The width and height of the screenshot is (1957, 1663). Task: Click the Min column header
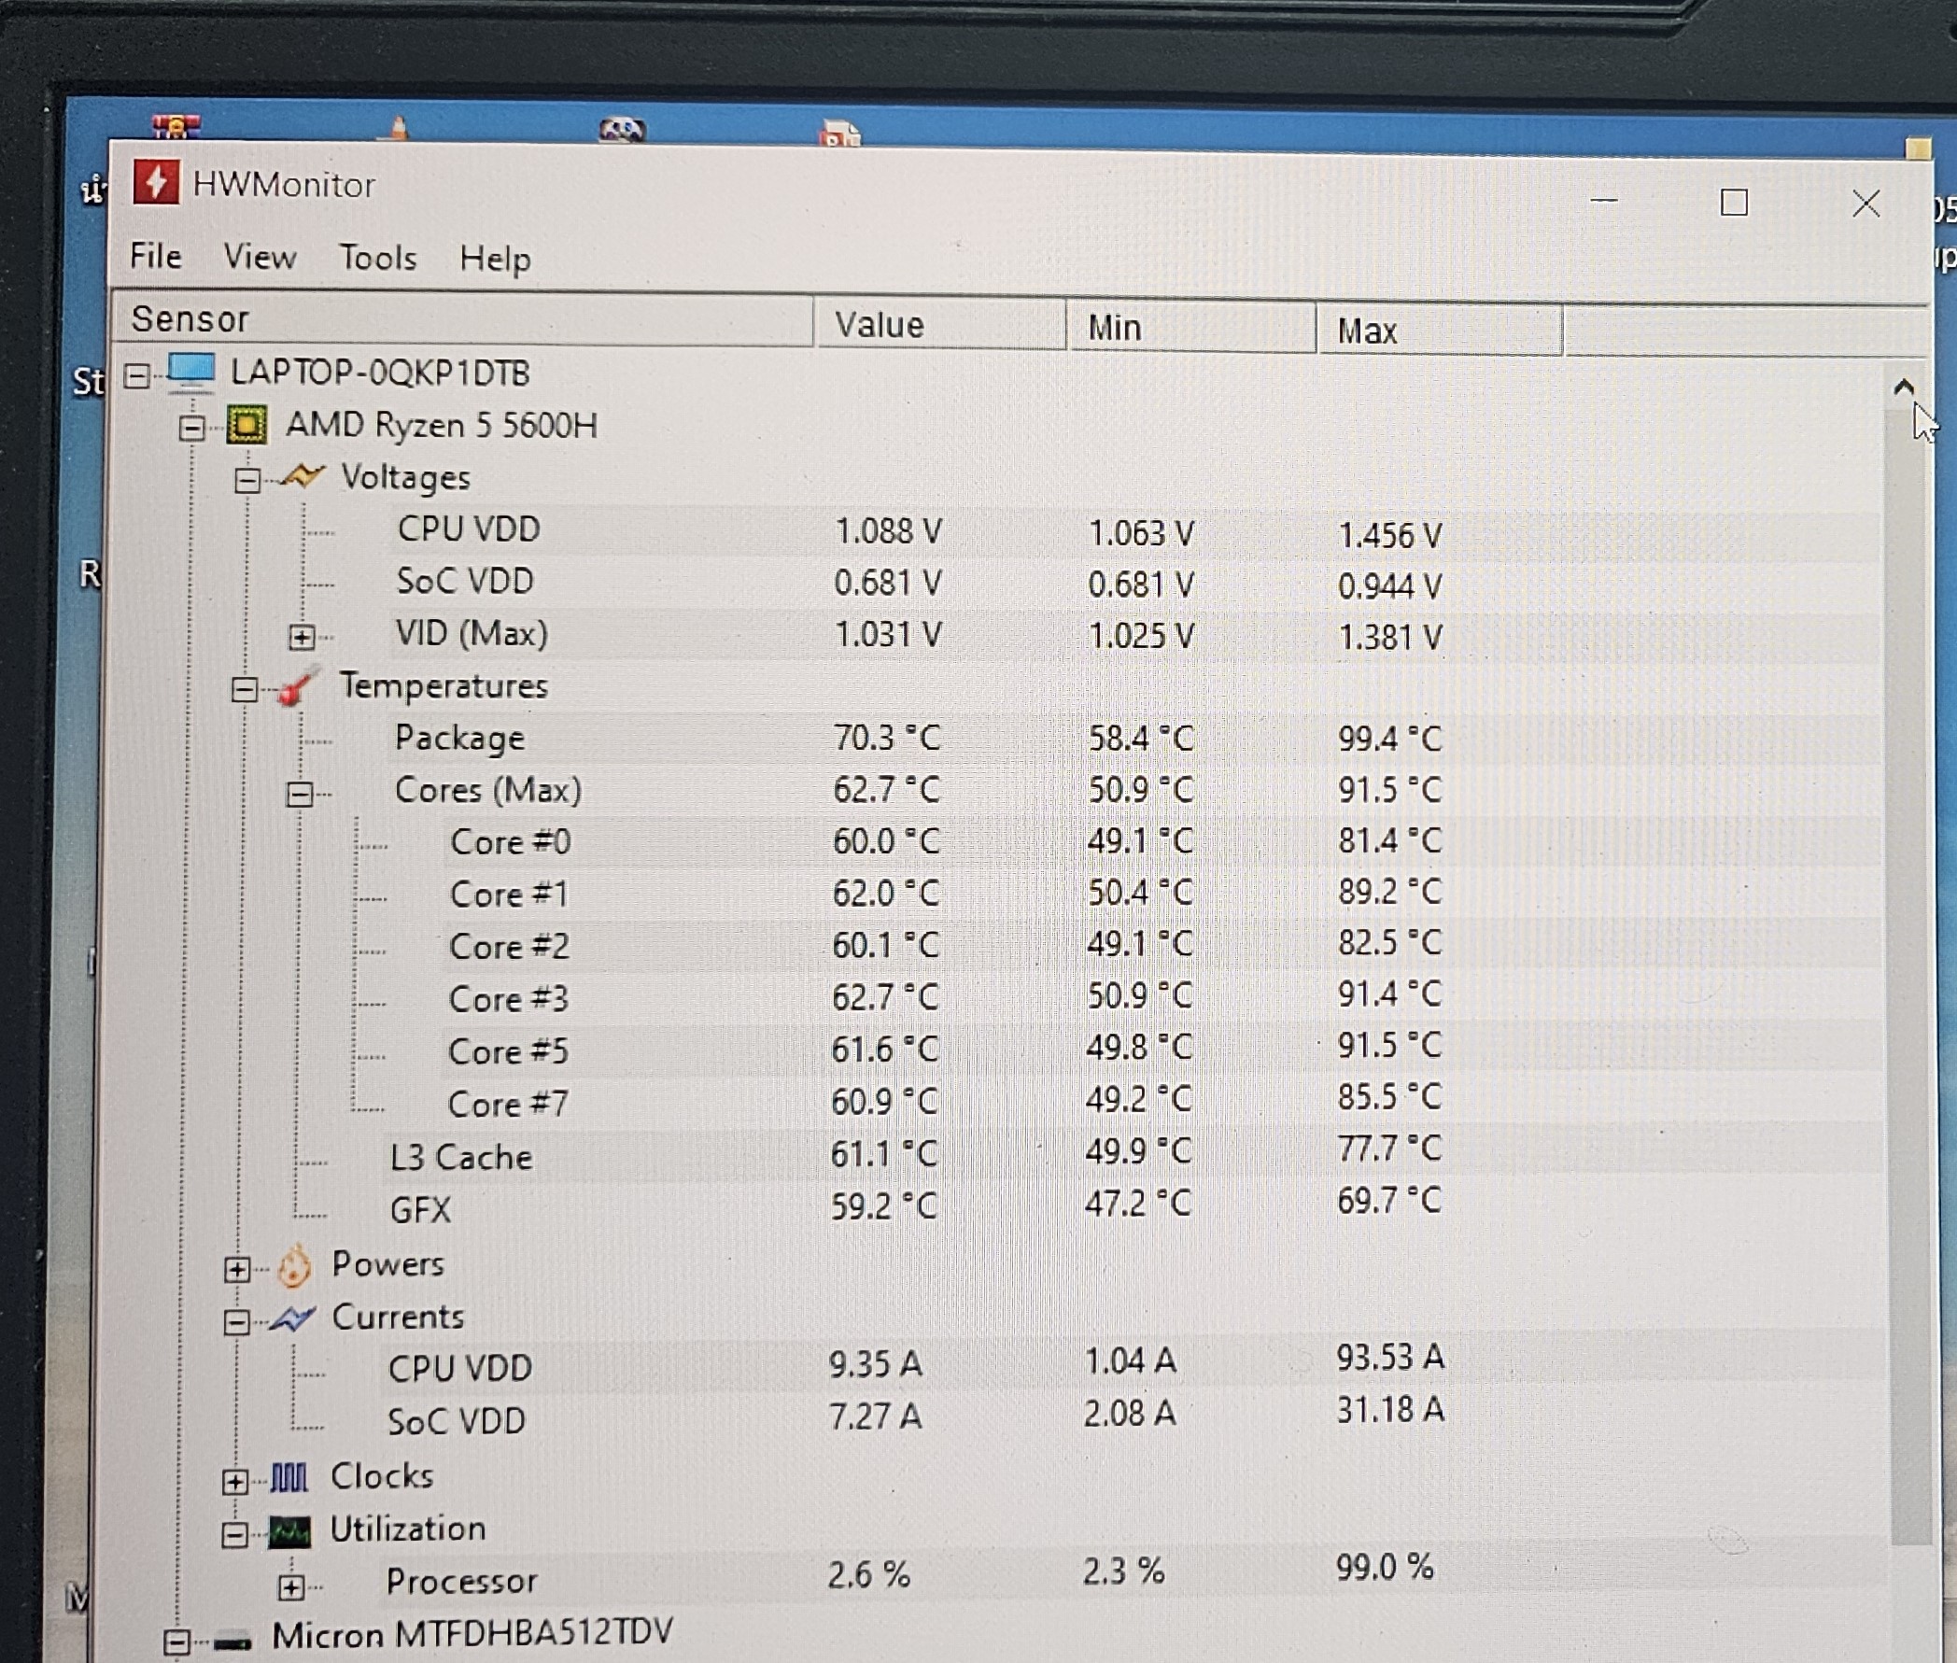1191,327
